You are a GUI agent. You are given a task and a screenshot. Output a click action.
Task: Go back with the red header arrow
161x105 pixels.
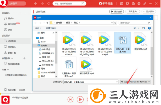36,3
